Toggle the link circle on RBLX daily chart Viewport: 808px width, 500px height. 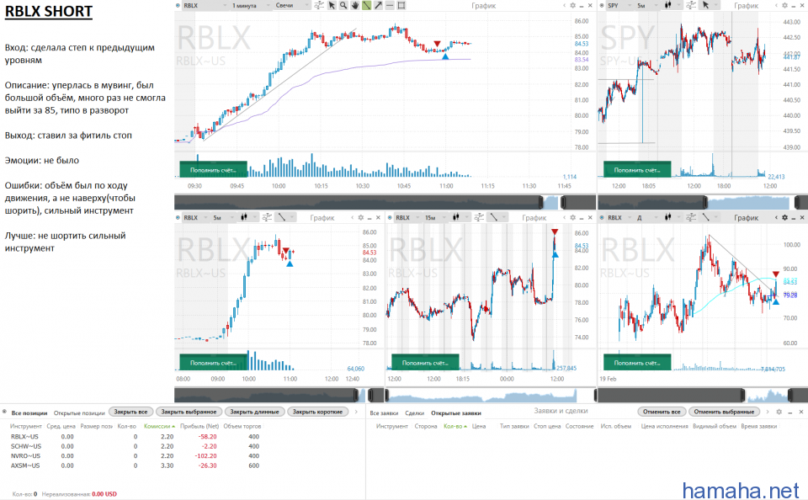(601, 217)
